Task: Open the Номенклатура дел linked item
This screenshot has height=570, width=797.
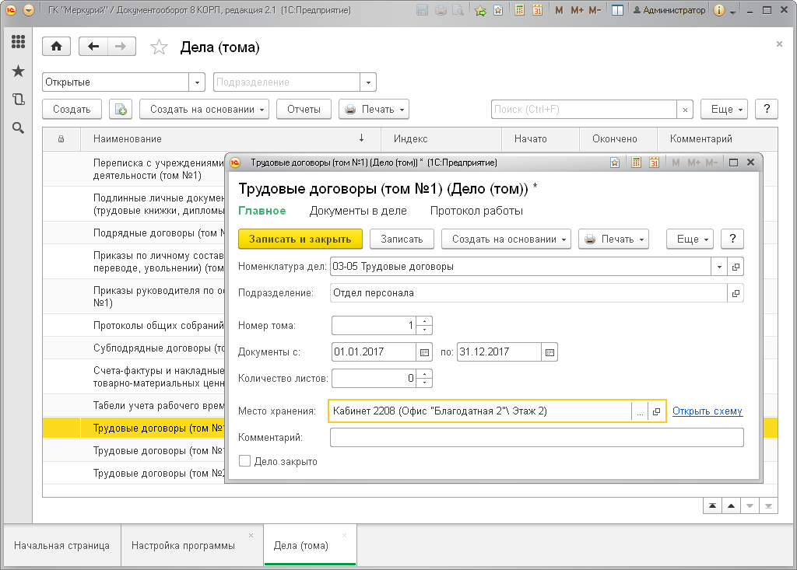Action: (736, 267)
